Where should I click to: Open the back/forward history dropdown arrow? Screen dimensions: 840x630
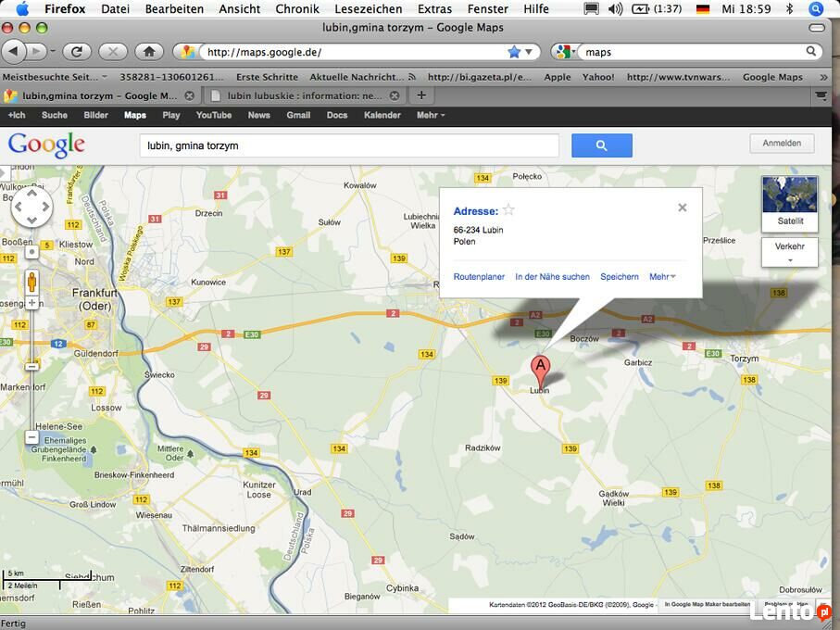pyautogui.click(x=53, y=52)
